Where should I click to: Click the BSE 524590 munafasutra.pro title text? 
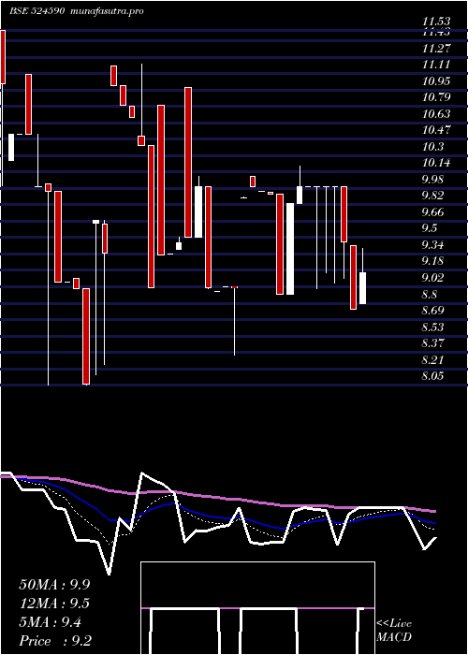click(77, 11)
